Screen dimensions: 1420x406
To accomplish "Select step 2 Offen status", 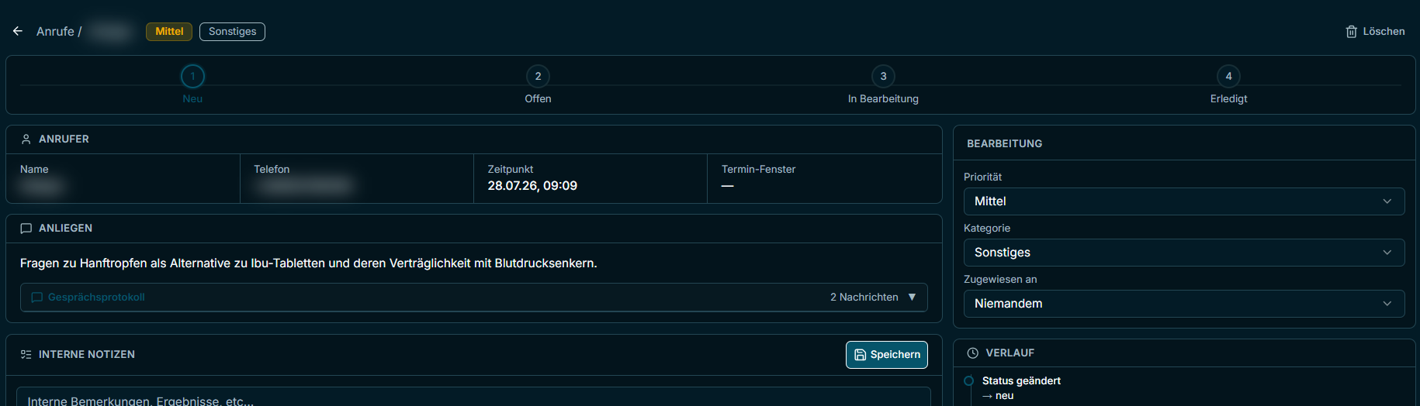I will click(x=538, y=77).
